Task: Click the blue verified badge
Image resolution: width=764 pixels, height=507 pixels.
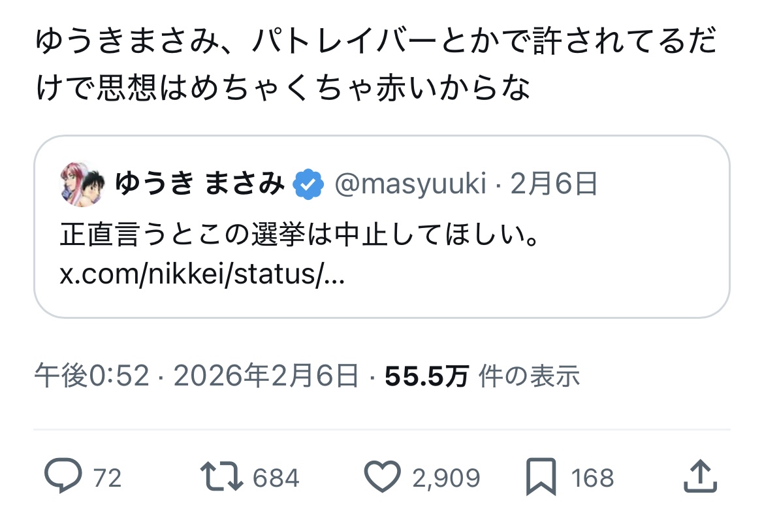Action: [x=308, y=186]
